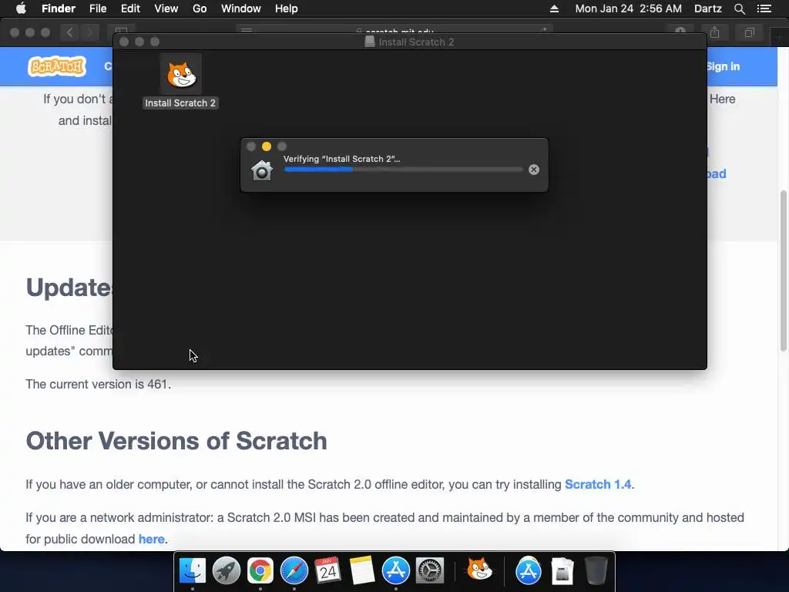Open the Trash in Dock

(596, 571)
